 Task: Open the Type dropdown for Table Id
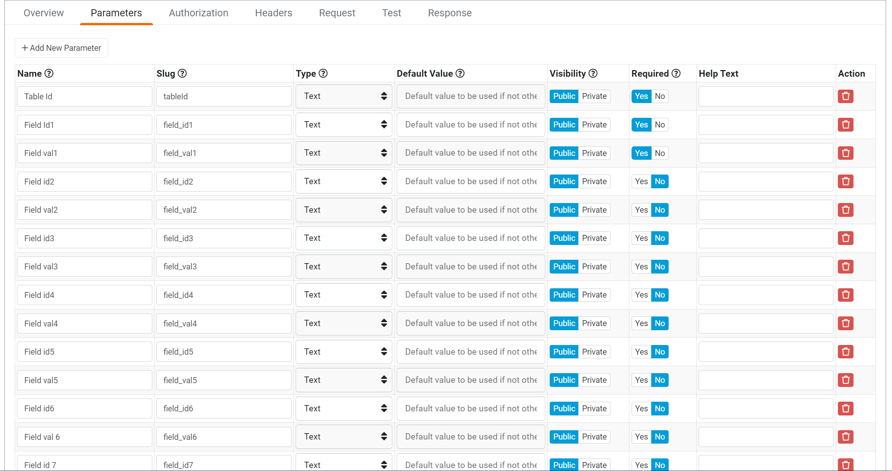point(344,96)
